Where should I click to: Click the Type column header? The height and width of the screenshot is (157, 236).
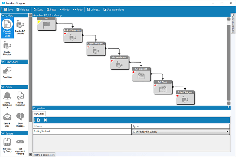click(181, 126)
